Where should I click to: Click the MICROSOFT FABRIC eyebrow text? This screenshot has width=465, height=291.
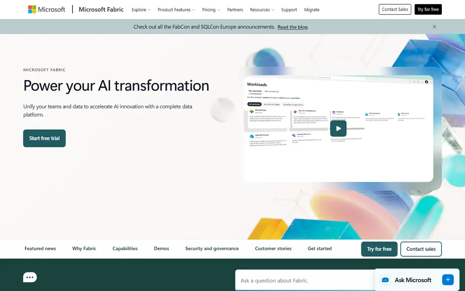[x=44, y=70]
